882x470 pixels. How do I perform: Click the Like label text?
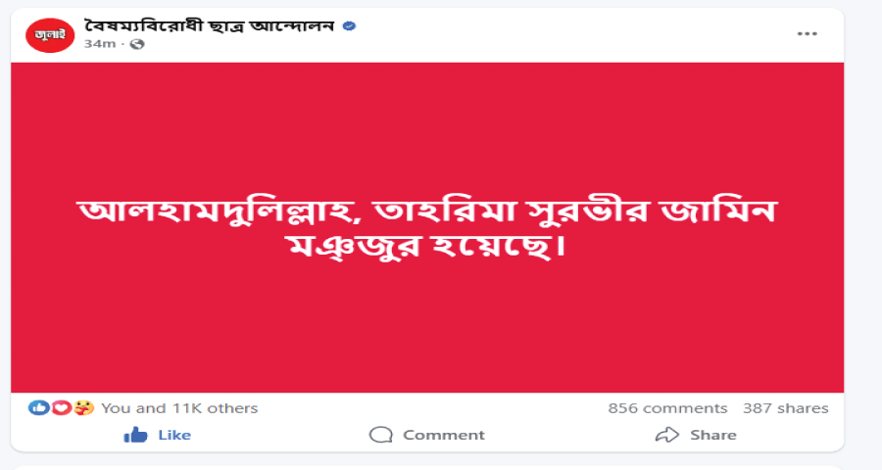(x=174, y=435)
